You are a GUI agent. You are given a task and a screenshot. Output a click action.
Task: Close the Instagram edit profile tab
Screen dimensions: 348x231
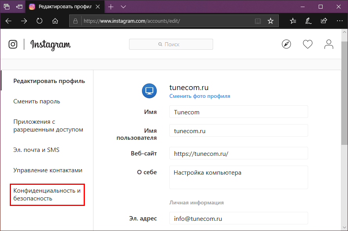[x=98, y=7]
